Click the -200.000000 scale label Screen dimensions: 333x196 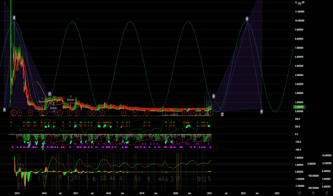[x=313, y=188]
